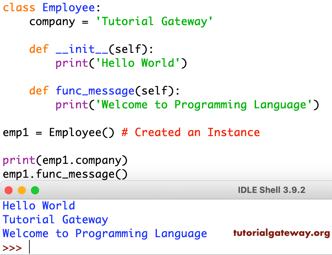The width and height of the screenshot is (332, 255).
Task: Click the yellow minimize traffic light icon
Action: point(22,190)
